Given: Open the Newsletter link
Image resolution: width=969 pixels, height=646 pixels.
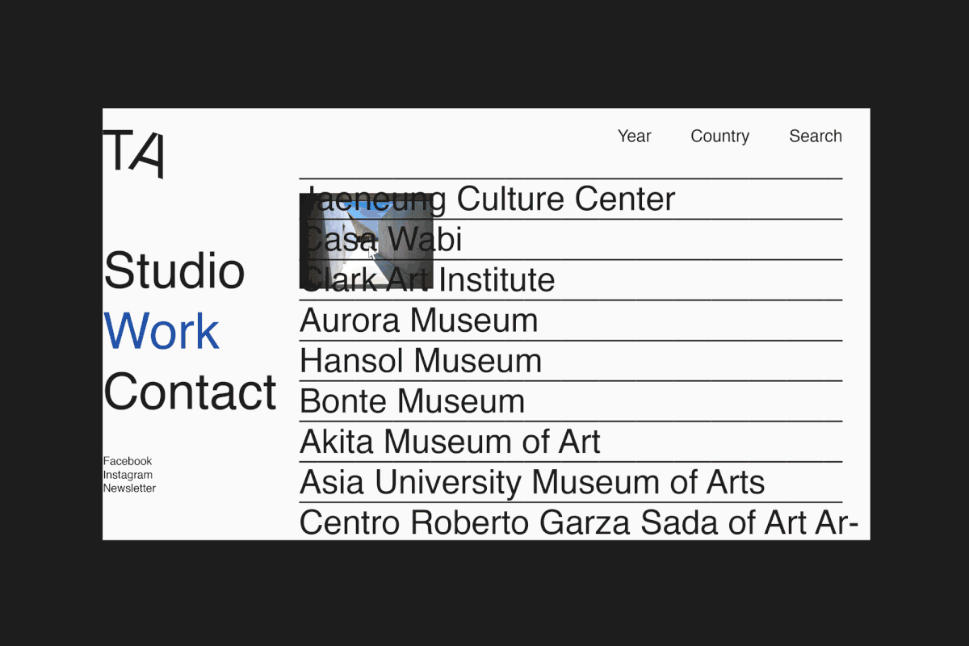Looking at the screenshot, I should (x=129, y=489).
